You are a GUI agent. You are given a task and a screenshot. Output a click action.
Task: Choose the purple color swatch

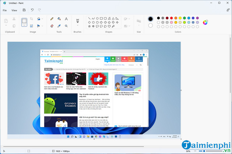(x=197, y=18)
